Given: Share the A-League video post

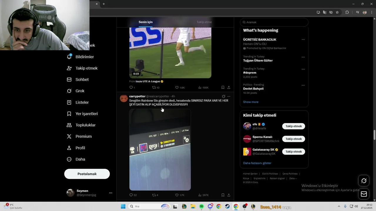Looking at the screenshot, I should (229, 87).
